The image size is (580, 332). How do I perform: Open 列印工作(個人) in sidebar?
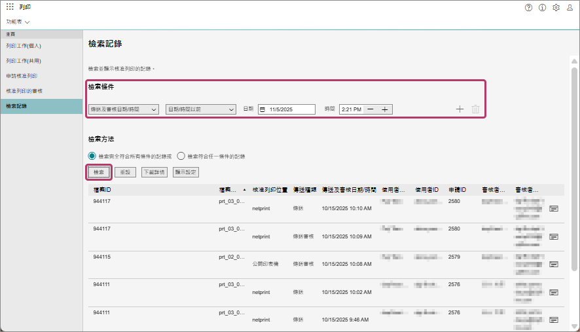tap(24, 46)
